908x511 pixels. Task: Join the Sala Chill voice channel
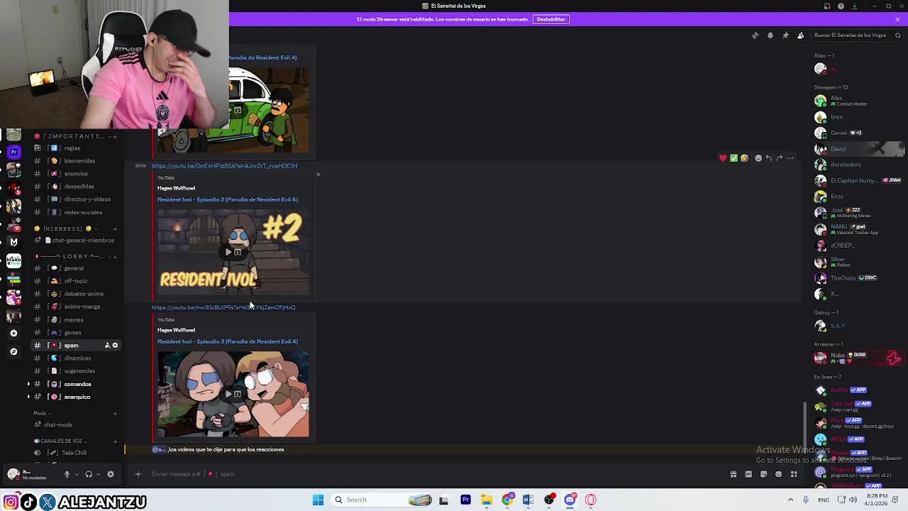[x=74, y=453]
